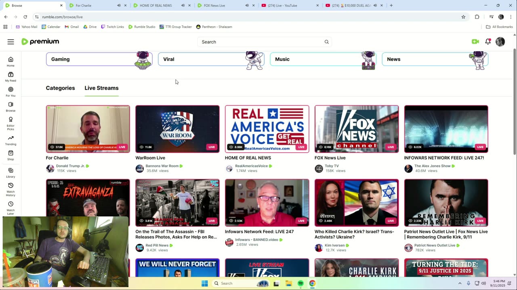Open the TTR Group Tracker bookmark

tap(175, 27)
